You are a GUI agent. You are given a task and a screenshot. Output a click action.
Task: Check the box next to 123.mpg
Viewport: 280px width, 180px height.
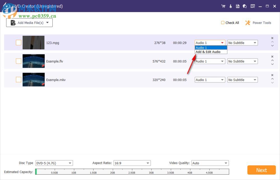tap(18, 43)
